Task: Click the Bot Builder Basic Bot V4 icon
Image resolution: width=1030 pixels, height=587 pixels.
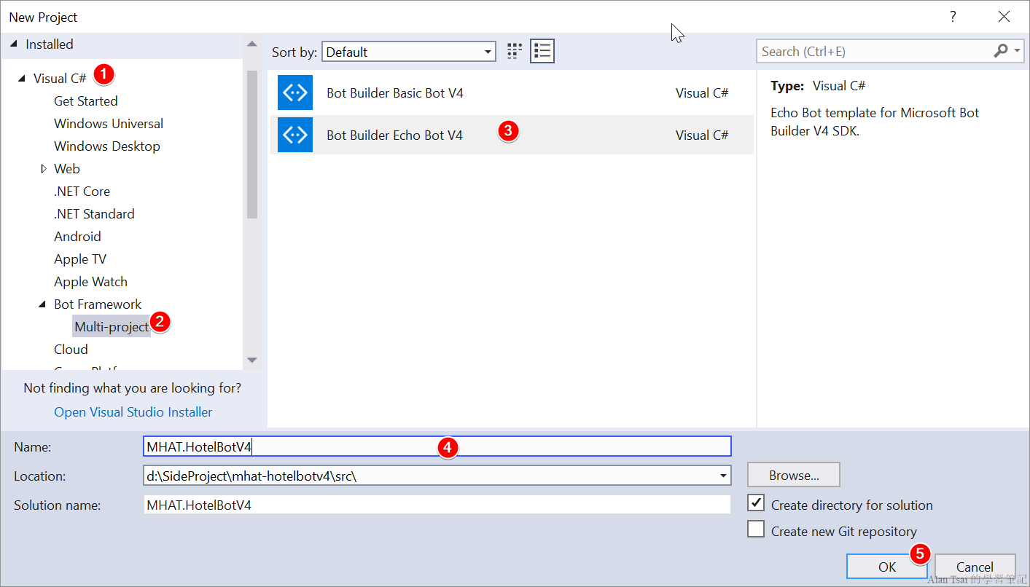Action: click(x=295, y=92)
